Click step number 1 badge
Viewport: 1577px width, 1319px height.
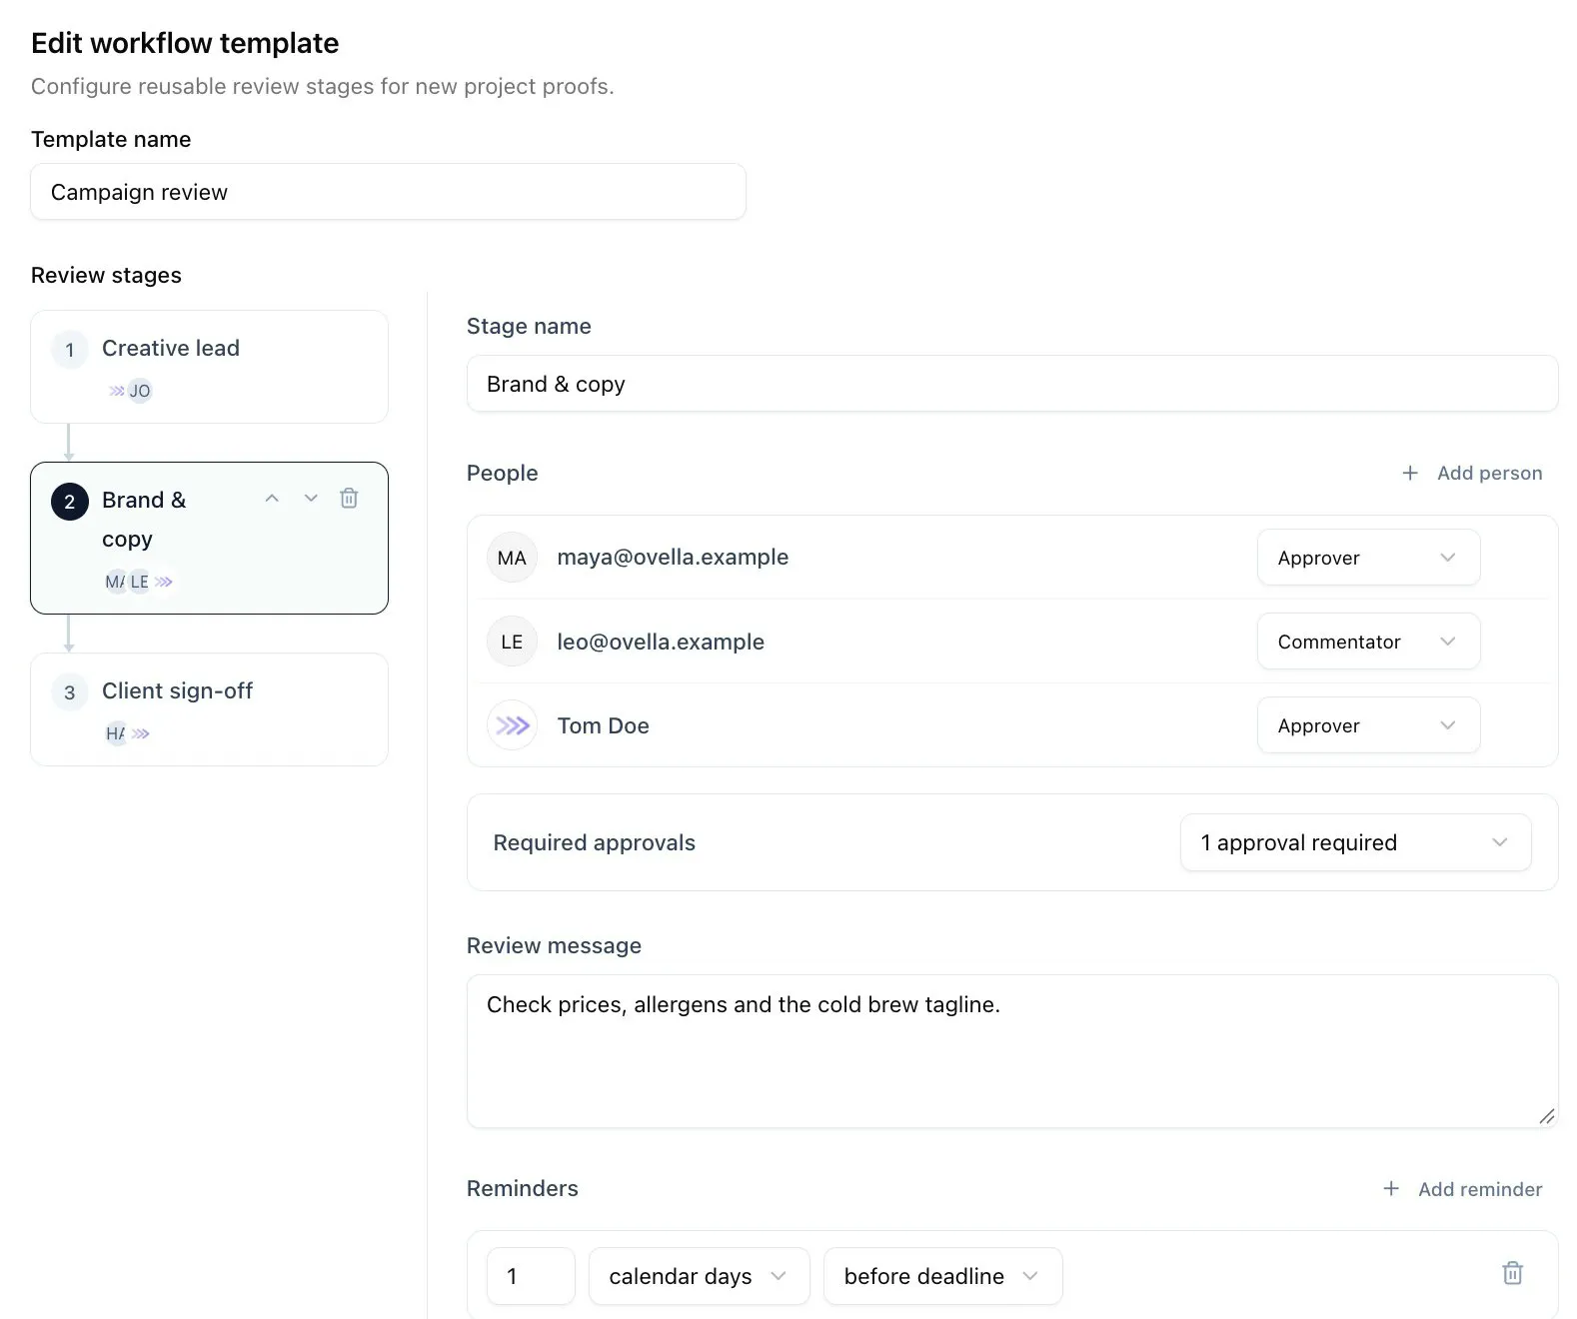point(70,350)
